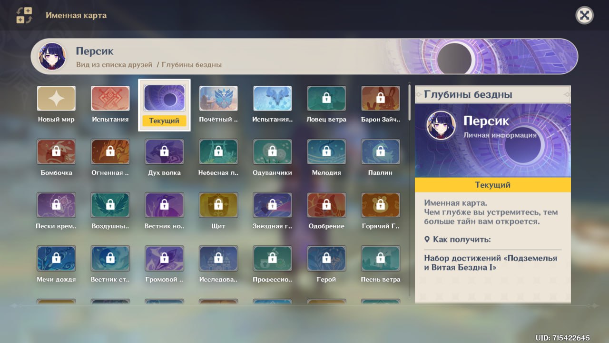Click the locked Громовой namecard
The image size is (609, 343).
click(164, 265)
